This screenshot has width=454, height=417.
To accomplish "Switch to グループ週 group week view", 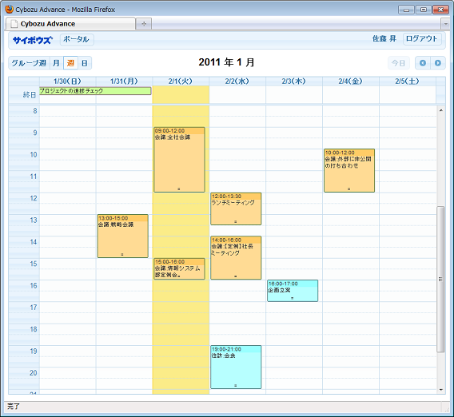I will [29, 63].
